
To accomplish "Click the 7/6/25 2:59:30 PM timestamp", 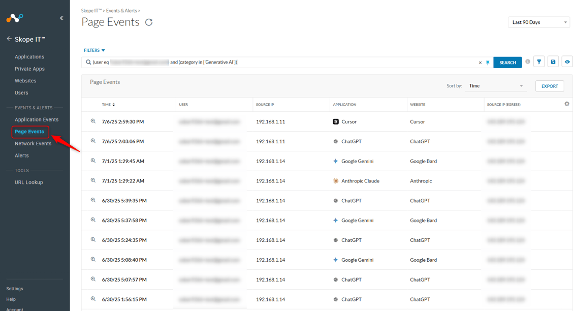I will tap(123, 121).
